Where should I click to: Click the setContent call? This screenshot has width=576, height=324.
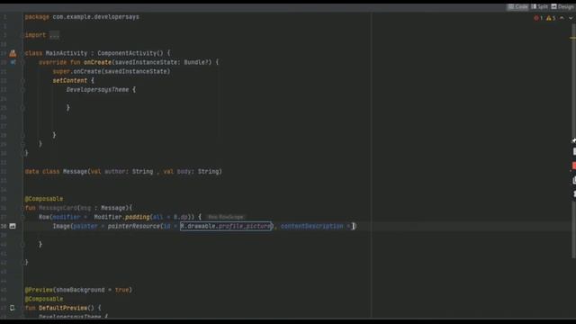point(70,81)
